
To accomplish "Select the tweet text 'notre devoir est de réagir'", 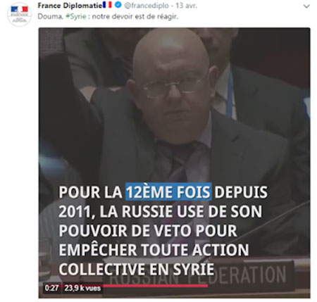I will (x=135, y=17).
